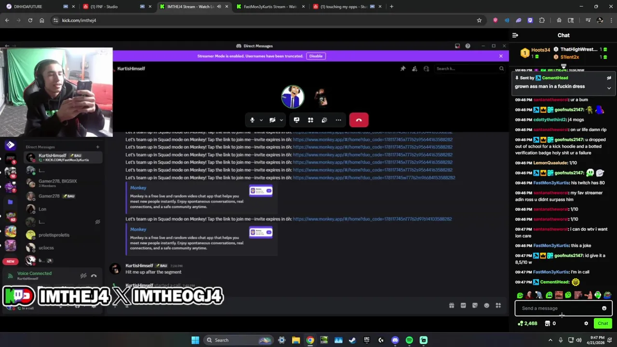Disconnect from voice in Voice Connected panel
Image resolution: width=617 pixels, height=347 pixels.
94,276
